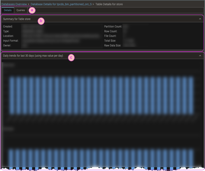Click the Location: label
Viewport: 205px width, 171px height.
[x=8, y=36]
